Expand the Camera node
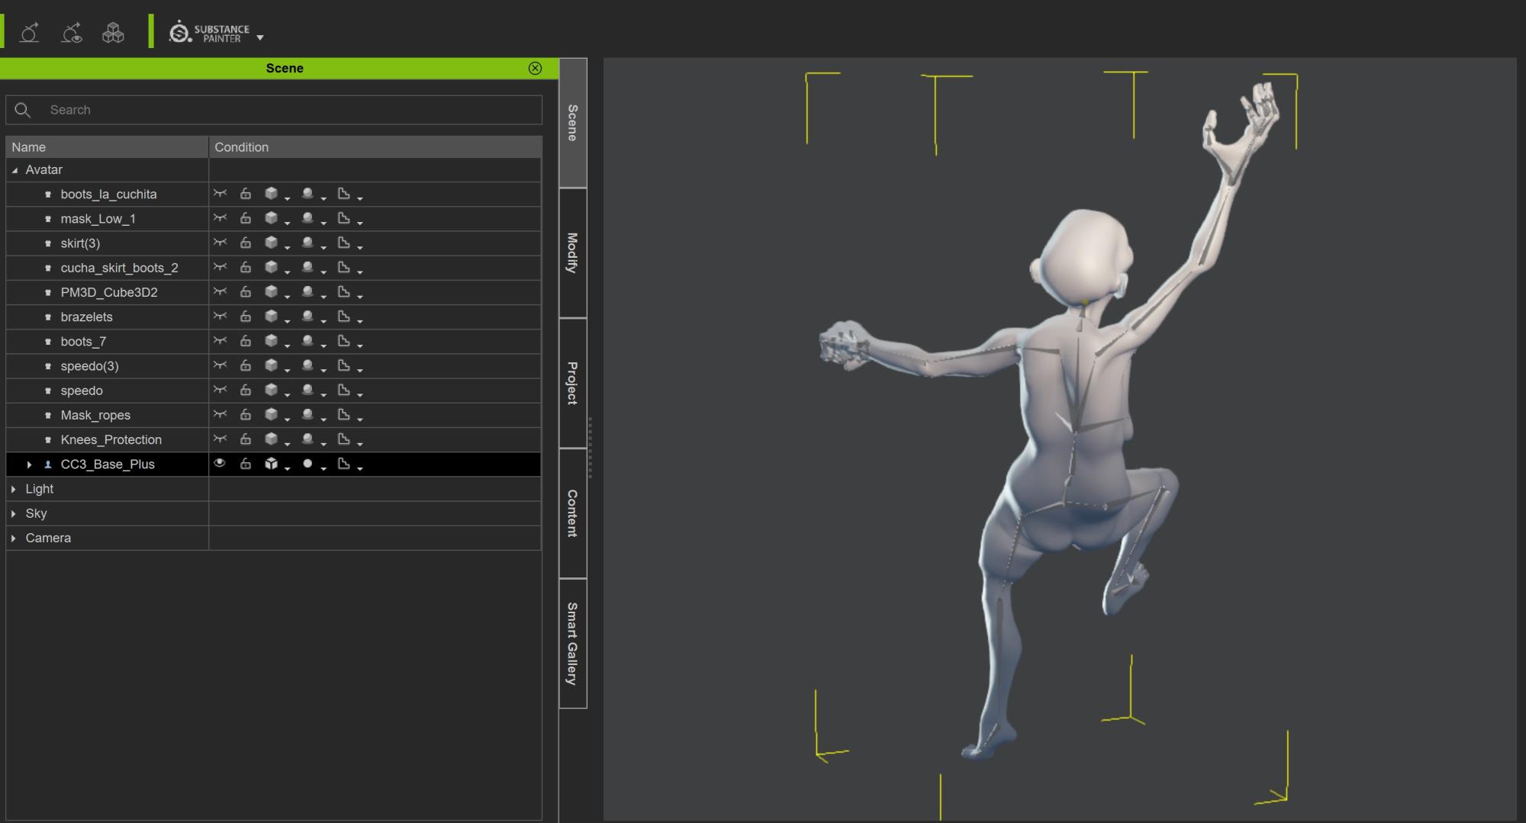This screenshot has height=823, width=1526. [x=14, y=538]
